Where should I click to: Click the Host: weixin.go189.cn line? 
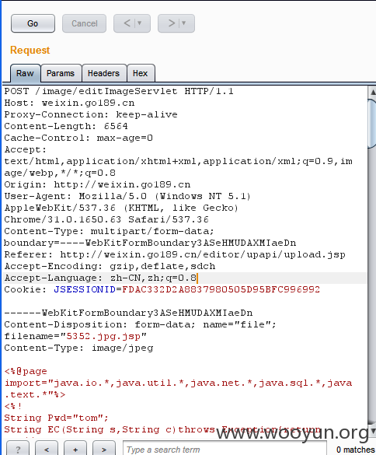coord(69,103)
